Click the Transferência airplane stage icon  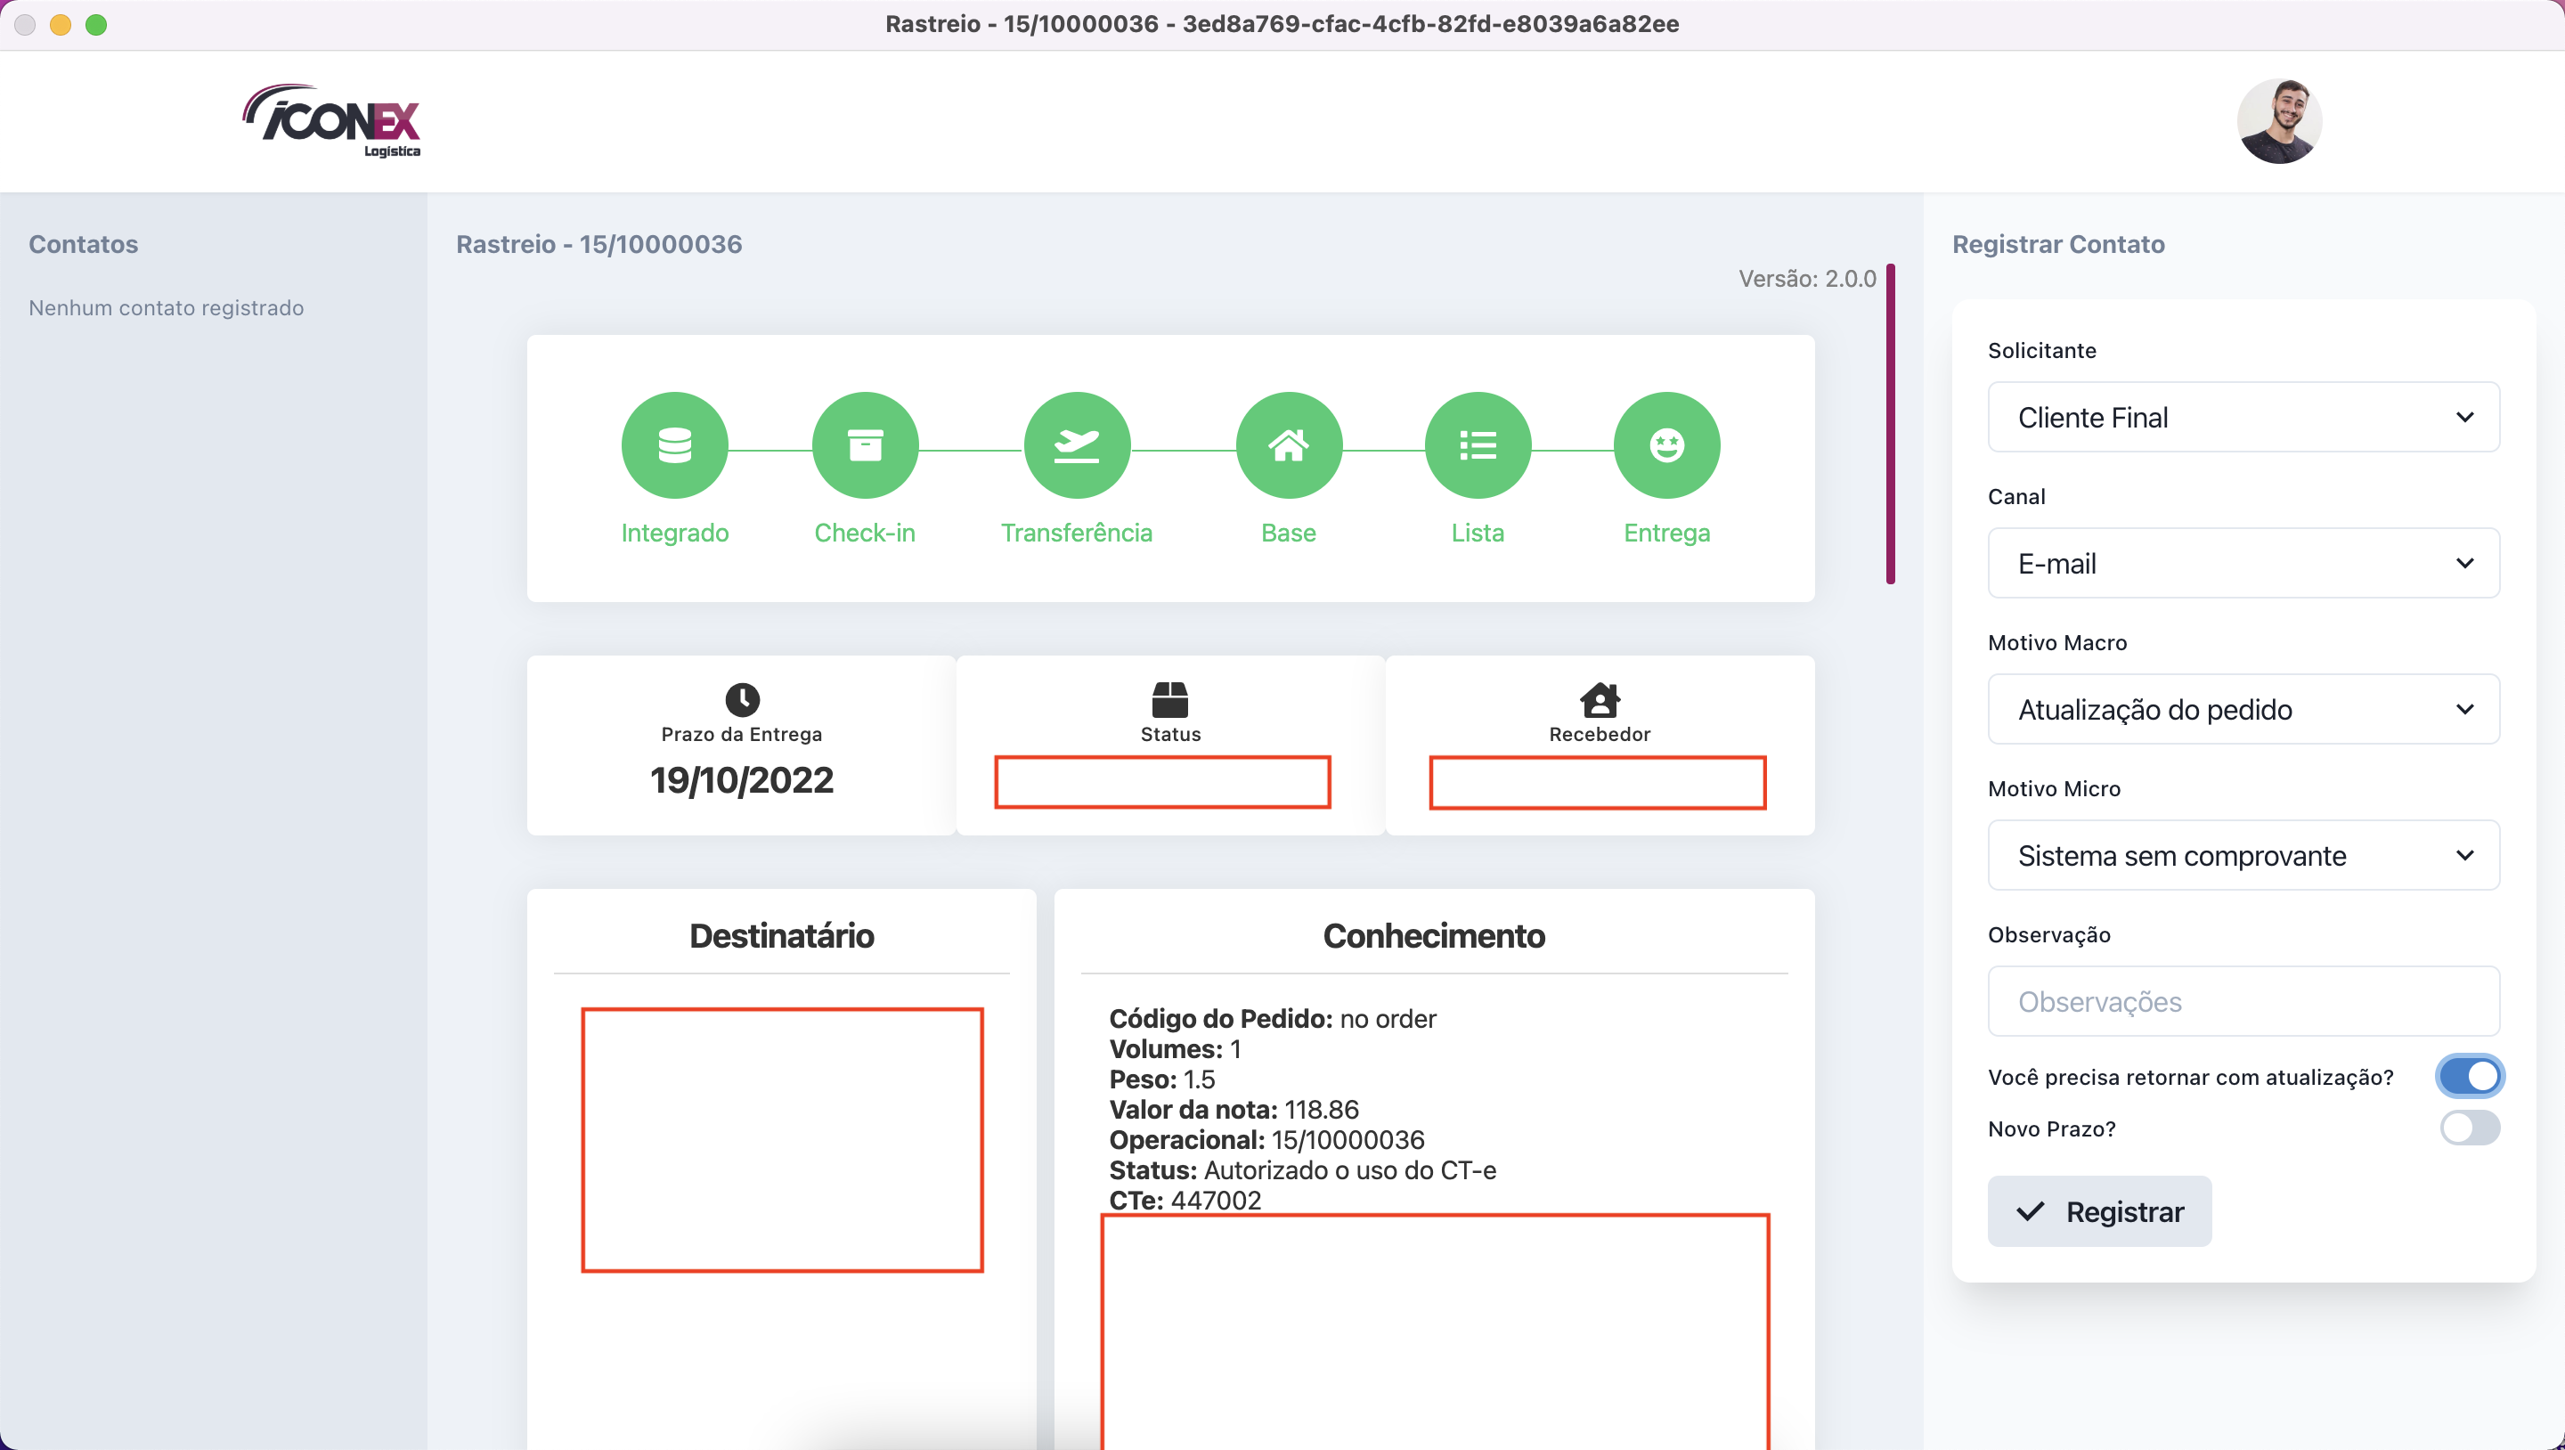pos(1077,445)
